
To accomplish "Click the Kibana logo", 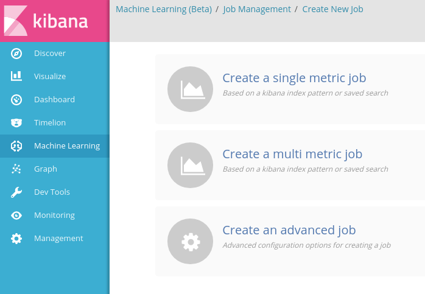I will point(46,21).
